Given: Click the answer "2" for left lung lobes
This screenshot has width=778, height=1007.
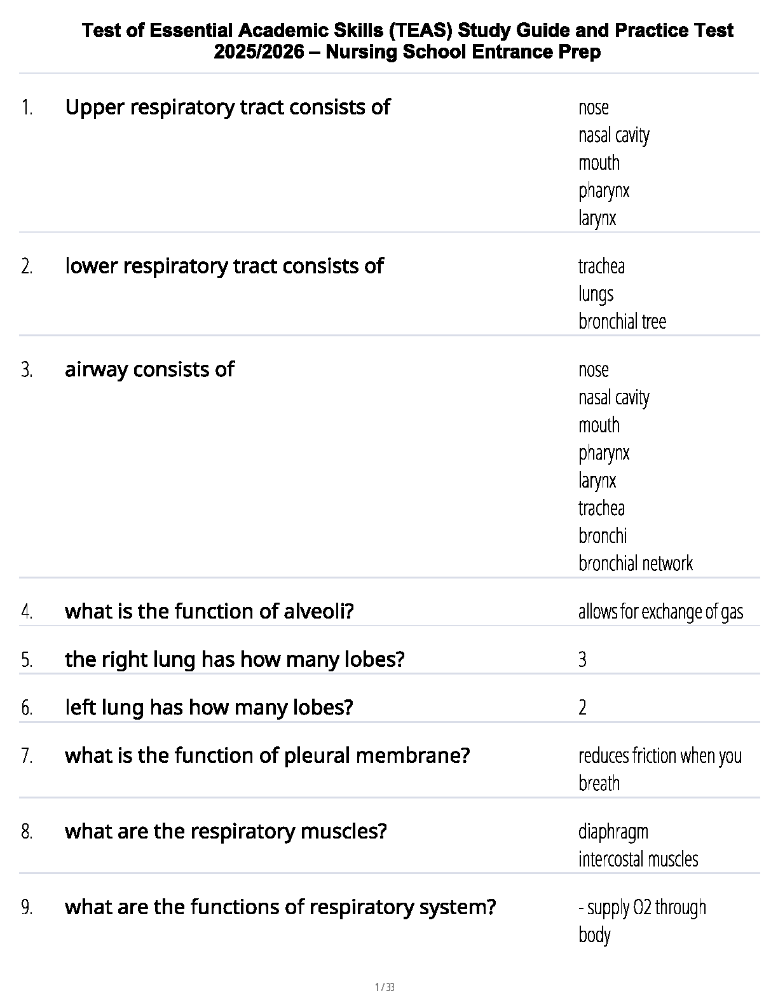Looking at the screenshot, I should [x=582, y=708].
